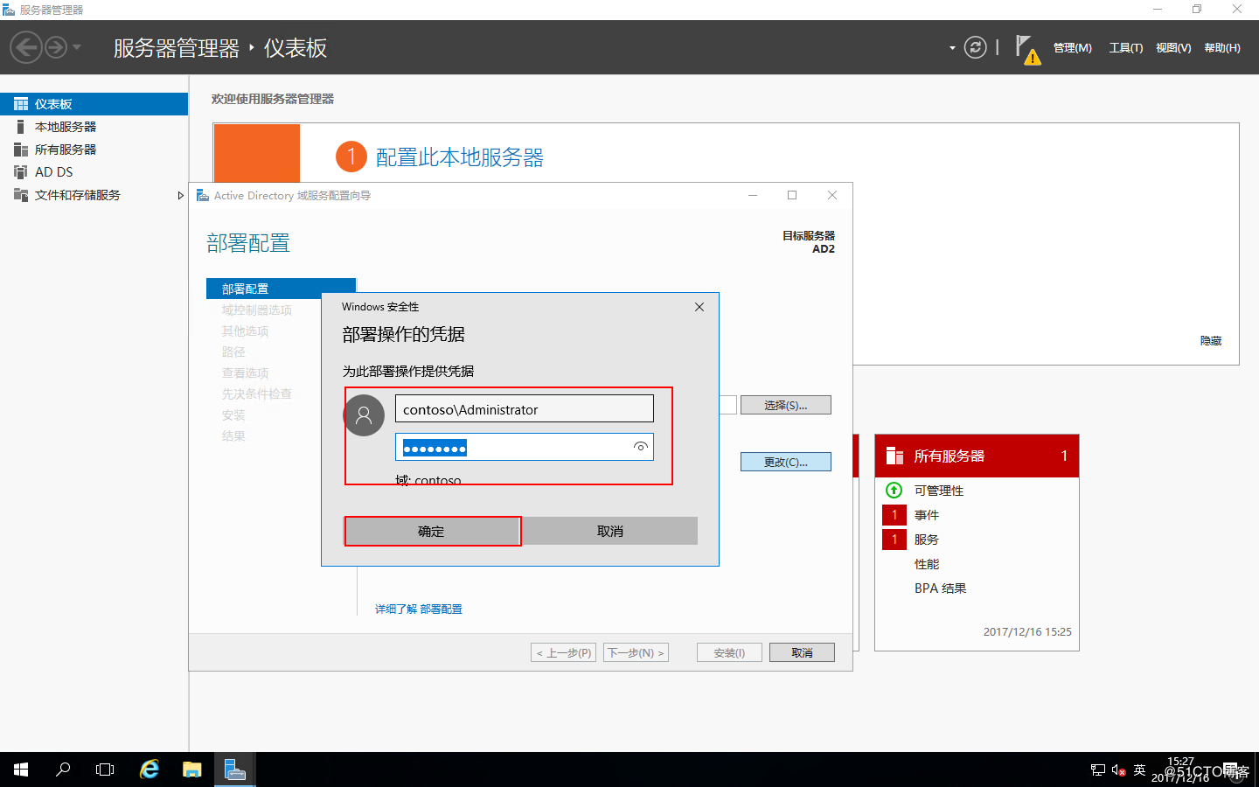1259x787 pixels.
Task: Click the 更改(C)... button
Action: point(786,462)
